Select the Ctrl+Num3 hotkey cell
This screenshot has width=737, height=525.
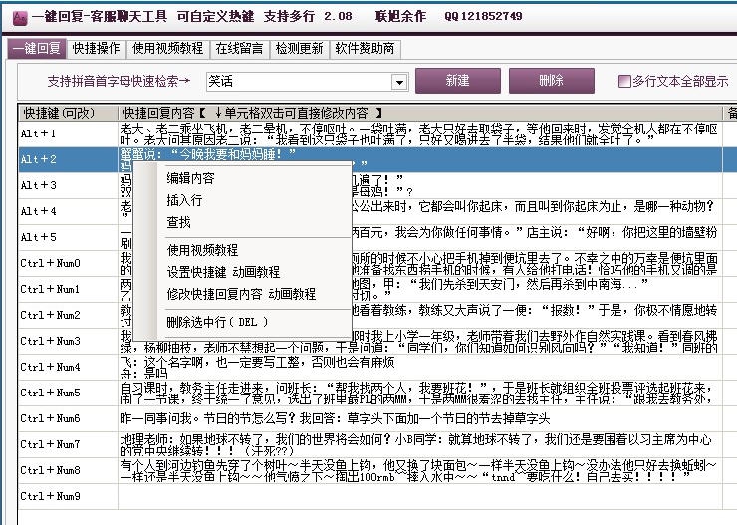click(x=68, y=341)
